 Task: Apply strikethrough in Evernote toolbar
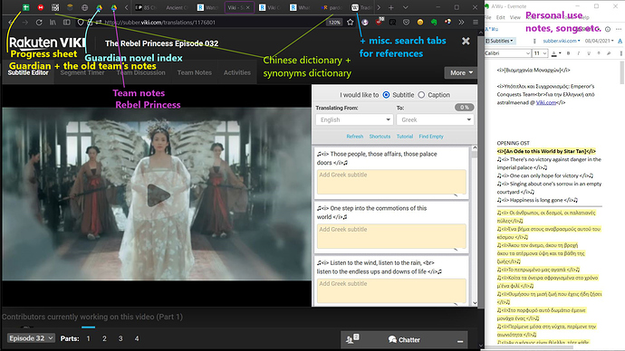coord(599,53)
